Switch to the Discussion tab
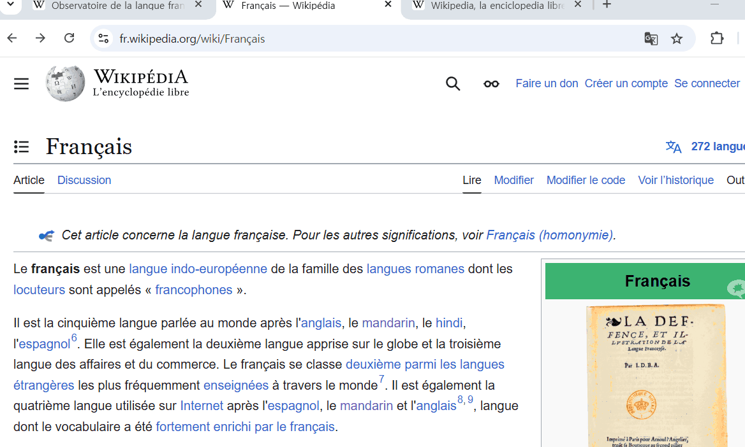This screenshot has height=447, width=745. [x=84, y=180]
